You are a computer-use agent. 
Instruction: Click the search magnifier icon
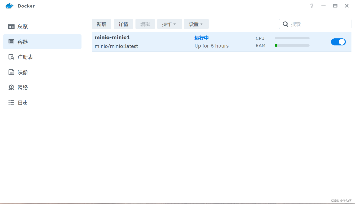(285, 24)
